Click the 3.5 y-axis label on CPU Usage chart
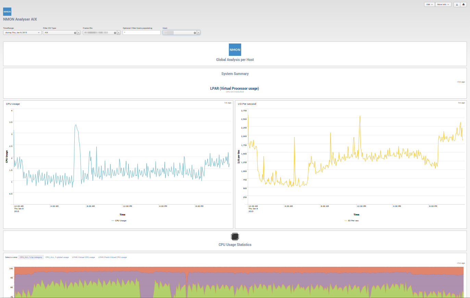This screenshot has width=470, height=298. (11, 122)
